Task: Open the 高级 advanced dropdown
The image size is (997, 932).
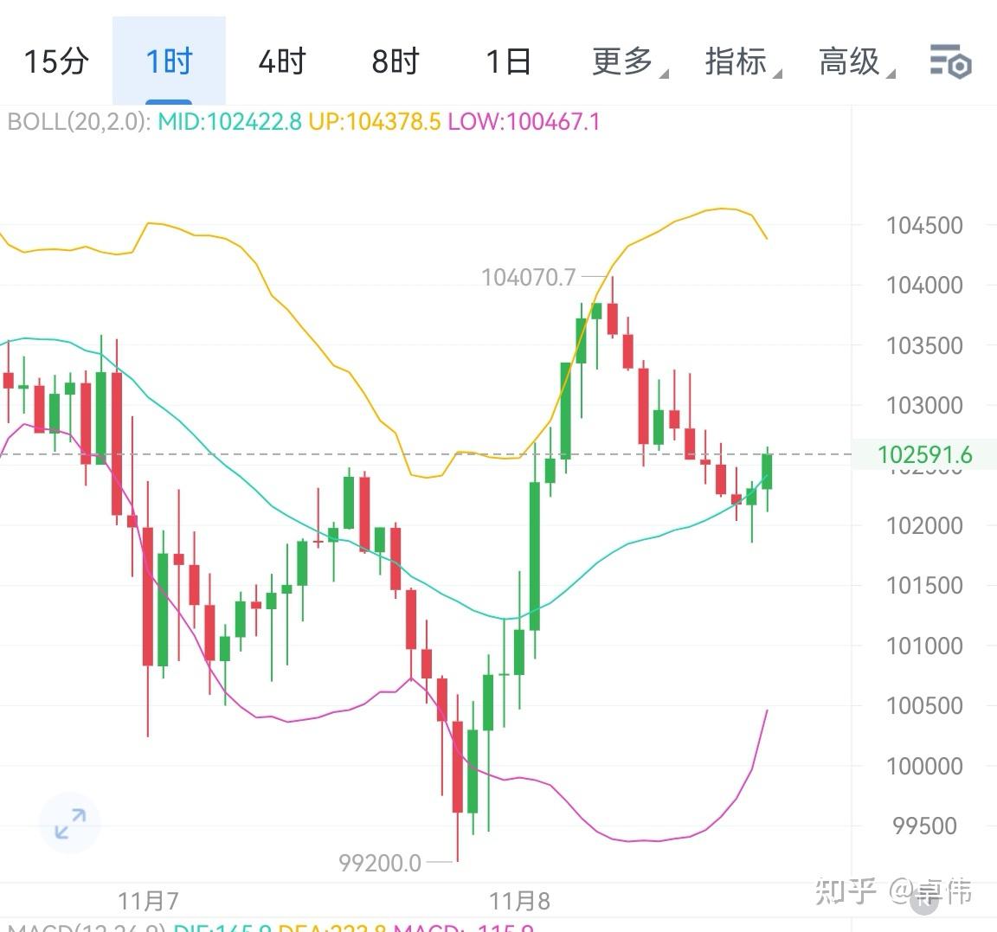Action: (848, 61)
